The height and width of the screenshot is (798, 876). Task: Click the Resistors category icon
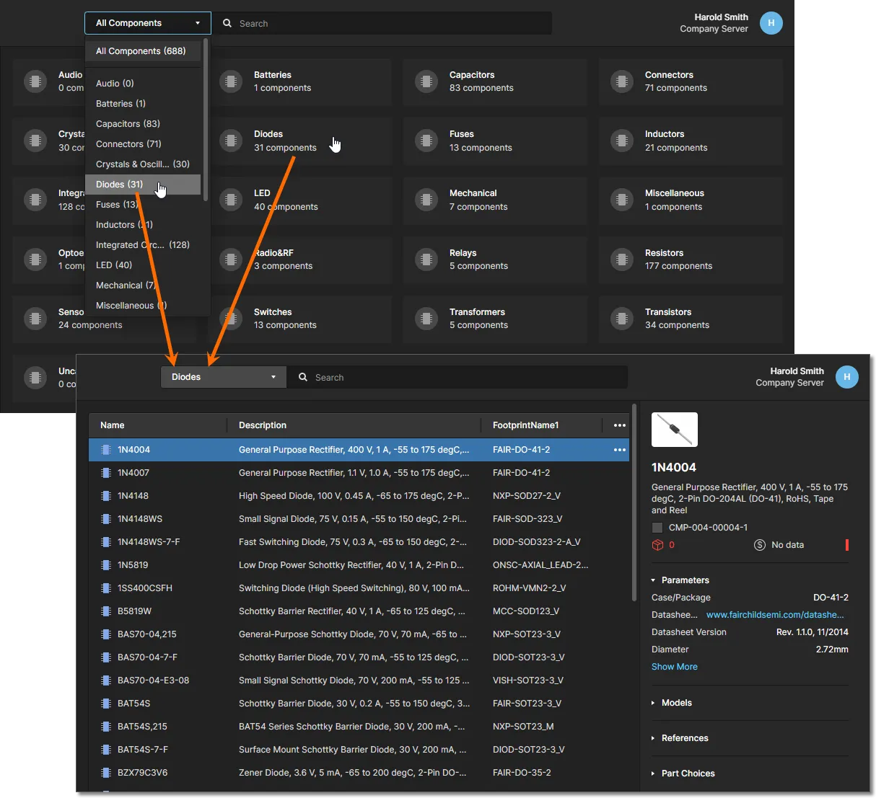coord(621,260)
